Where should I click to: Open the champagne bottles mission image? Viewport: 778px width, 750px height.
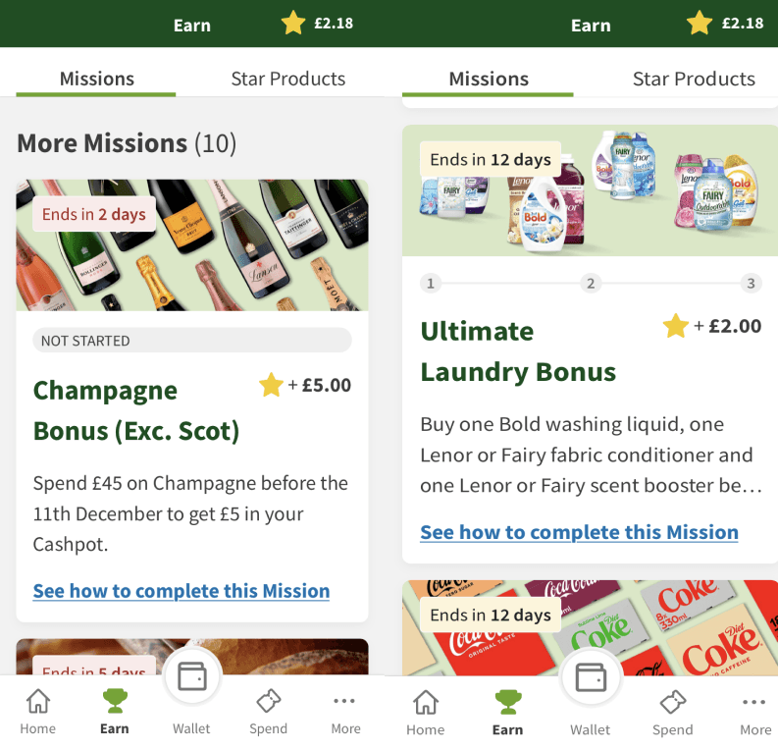192,245
